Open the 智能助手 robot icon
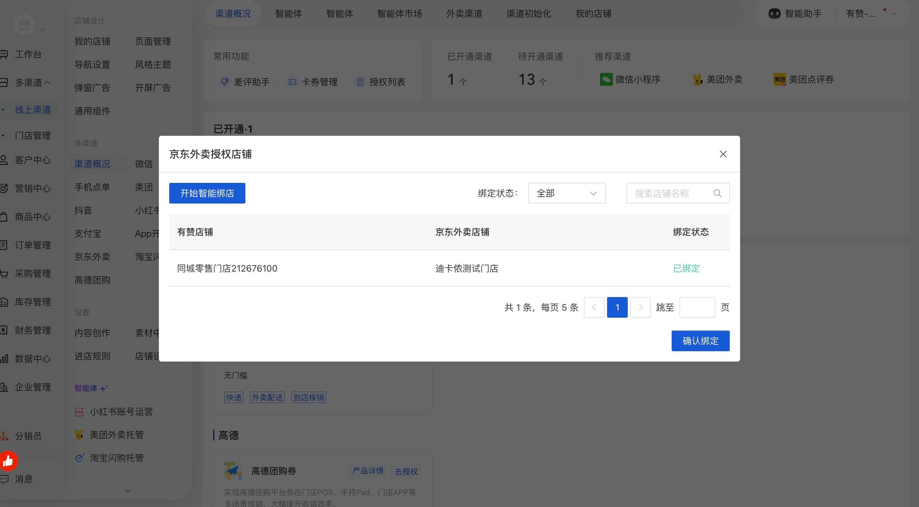The height and width of the screenshot is (507, 919). pos(774,14)
